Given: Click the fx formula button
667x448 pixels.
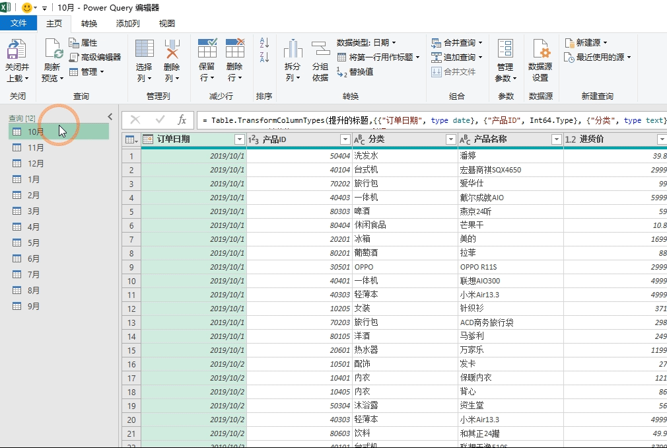Looking at the screenshot, I should point(182,120).
